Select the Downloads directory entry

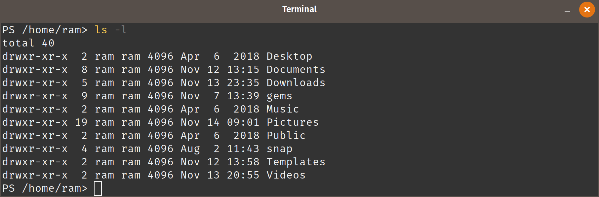[296, 83]
